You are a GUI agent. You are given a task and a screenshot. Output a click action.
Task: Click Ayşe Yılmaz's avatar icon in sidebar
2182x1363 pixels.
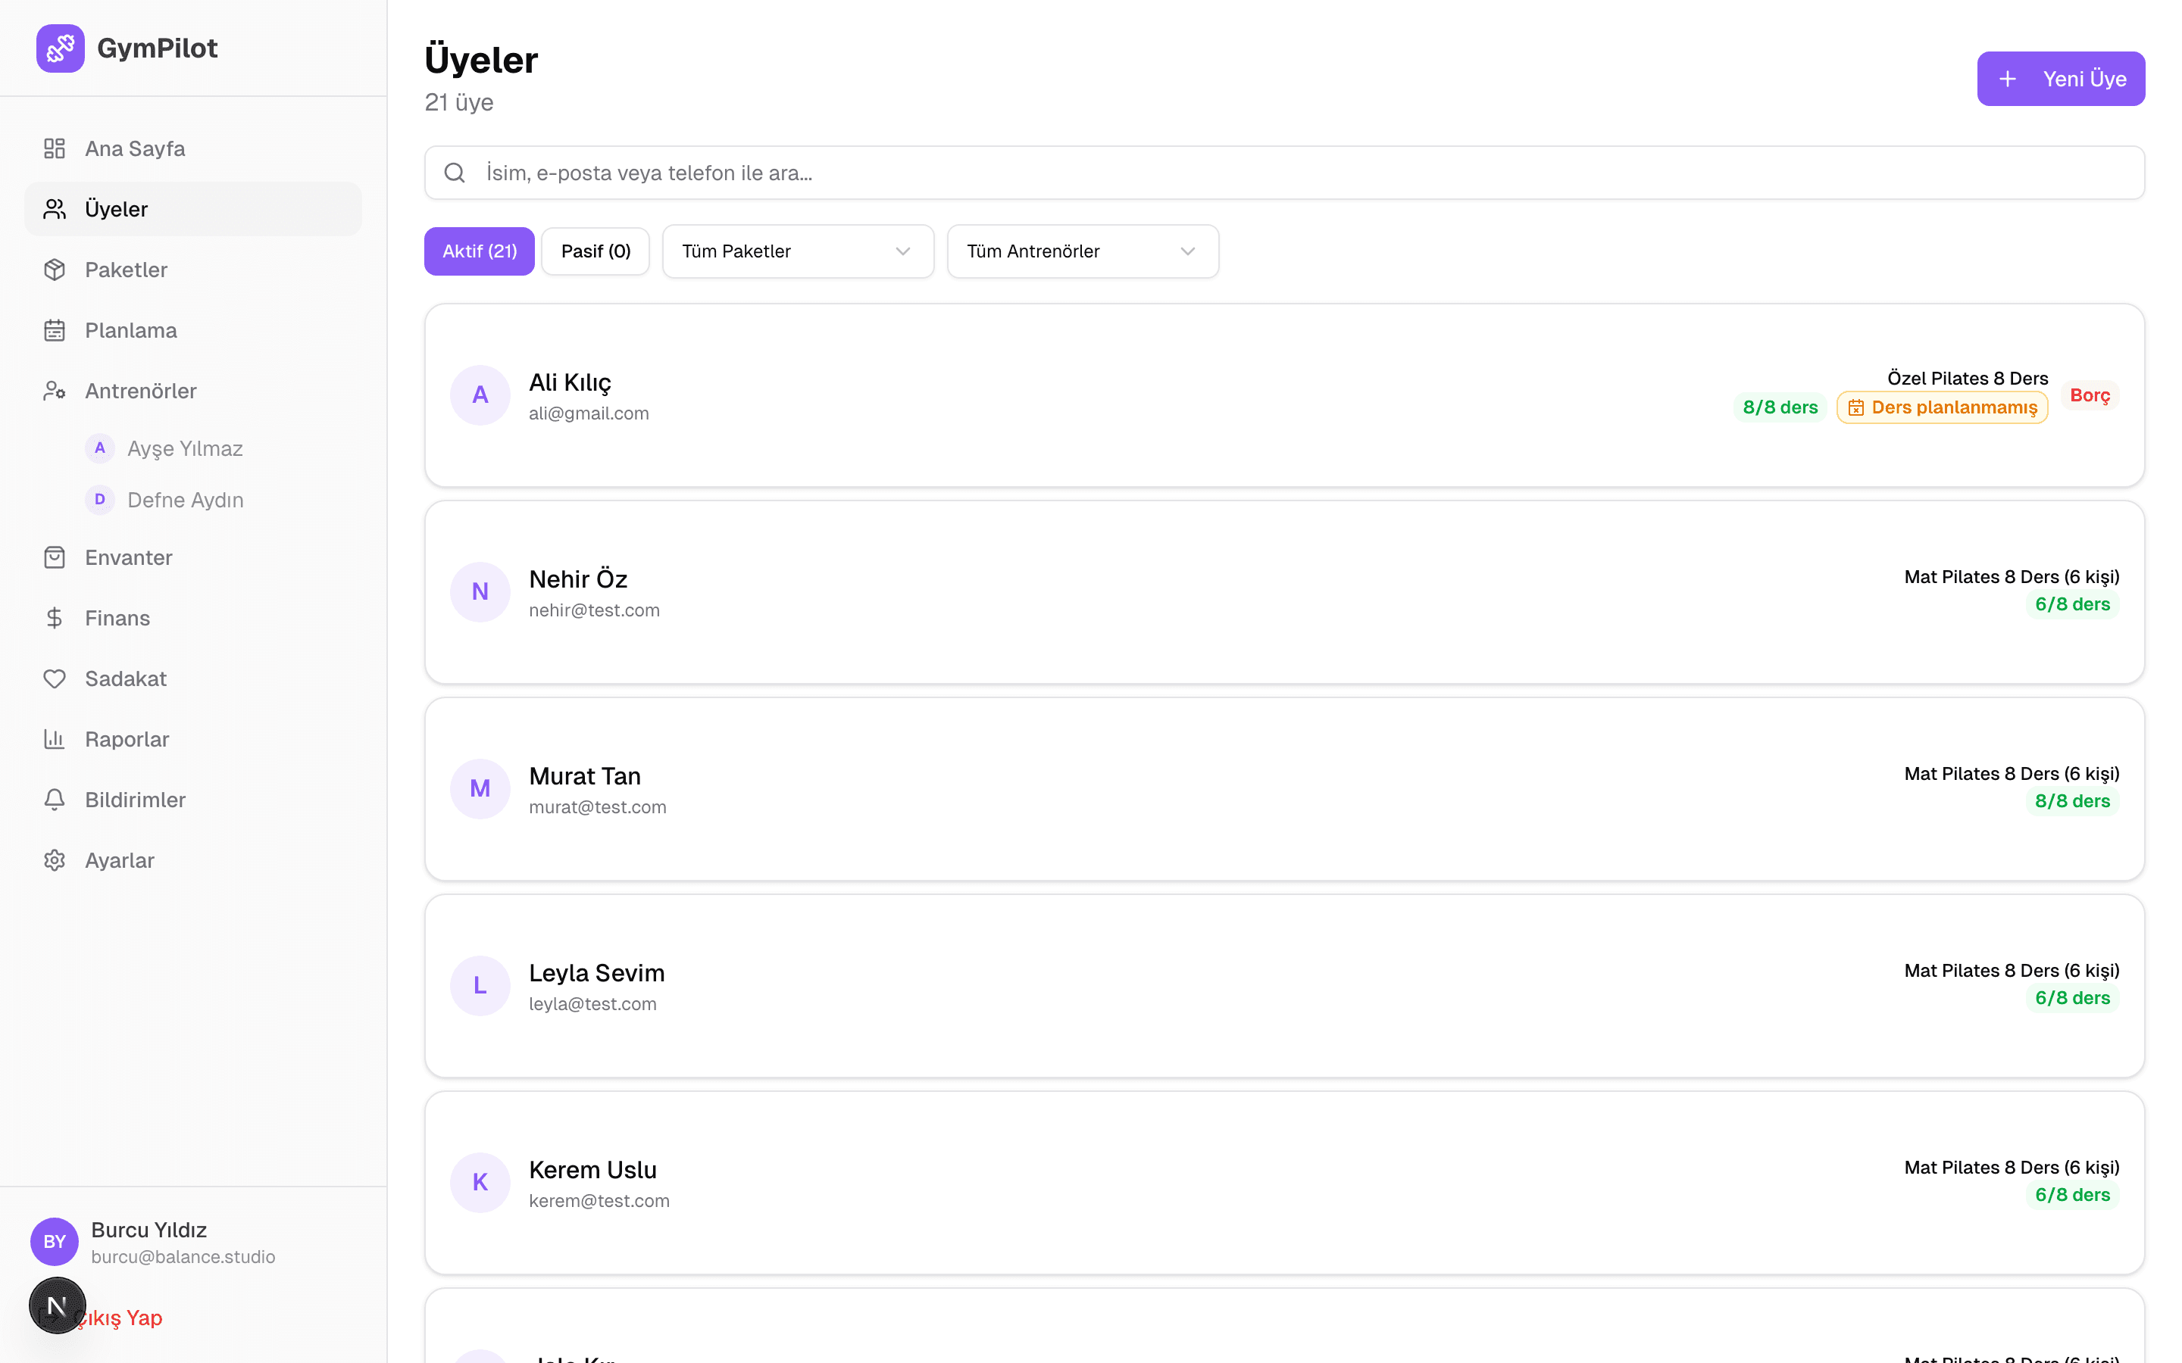100,448
